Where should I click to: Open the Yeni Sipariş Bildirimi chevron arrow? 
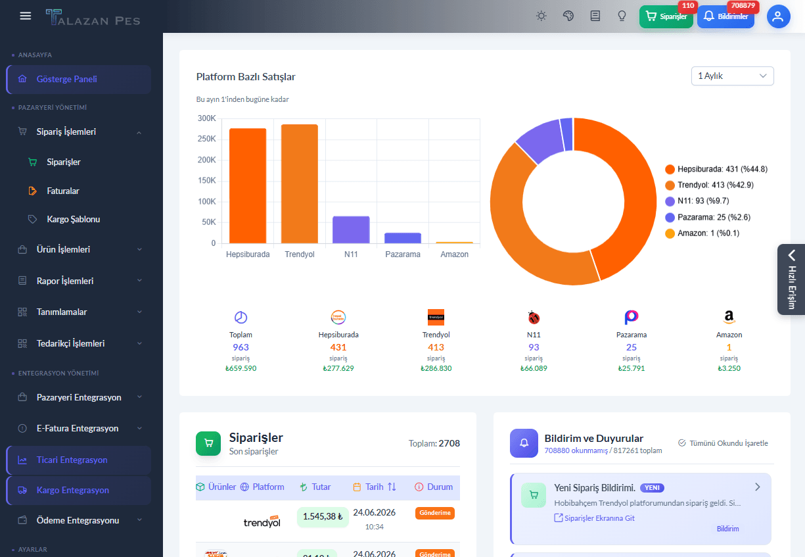click(x=757, y=487)
